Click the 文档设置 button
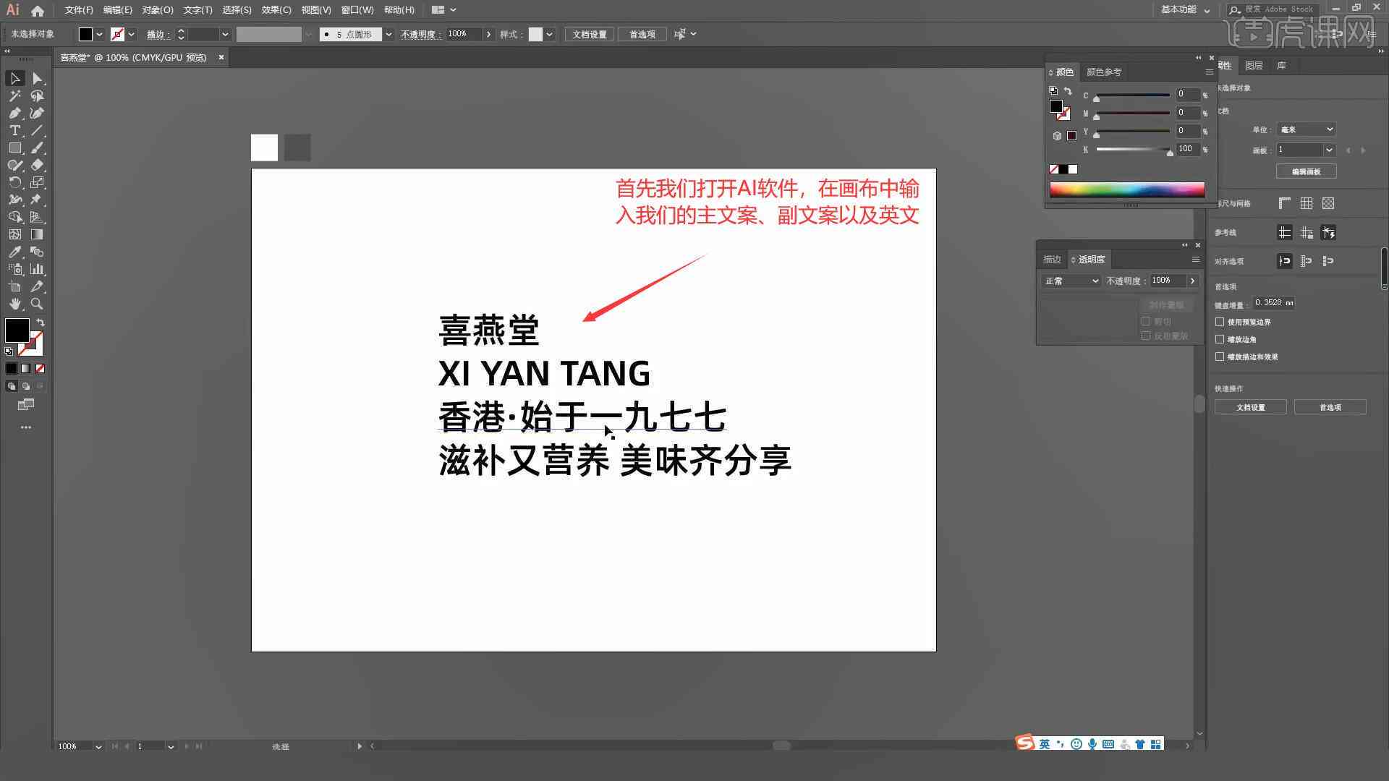The image size is (1389, 781). pyautogui.click(x=1252, y=407)
